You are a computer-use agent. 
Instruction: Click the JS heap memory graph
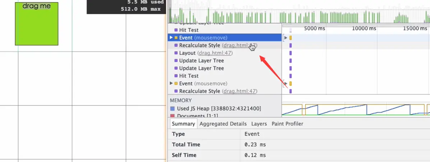coord(356,110)
